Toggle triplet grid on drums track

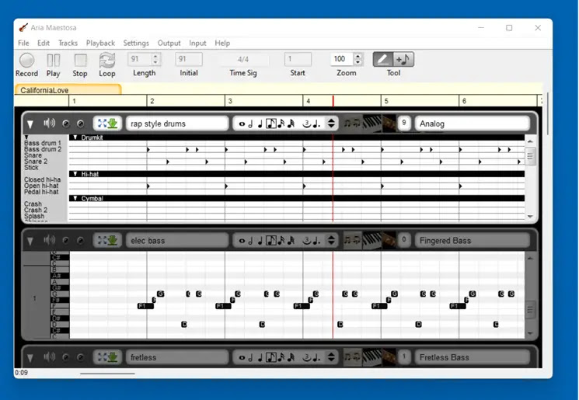click(307, 123)
